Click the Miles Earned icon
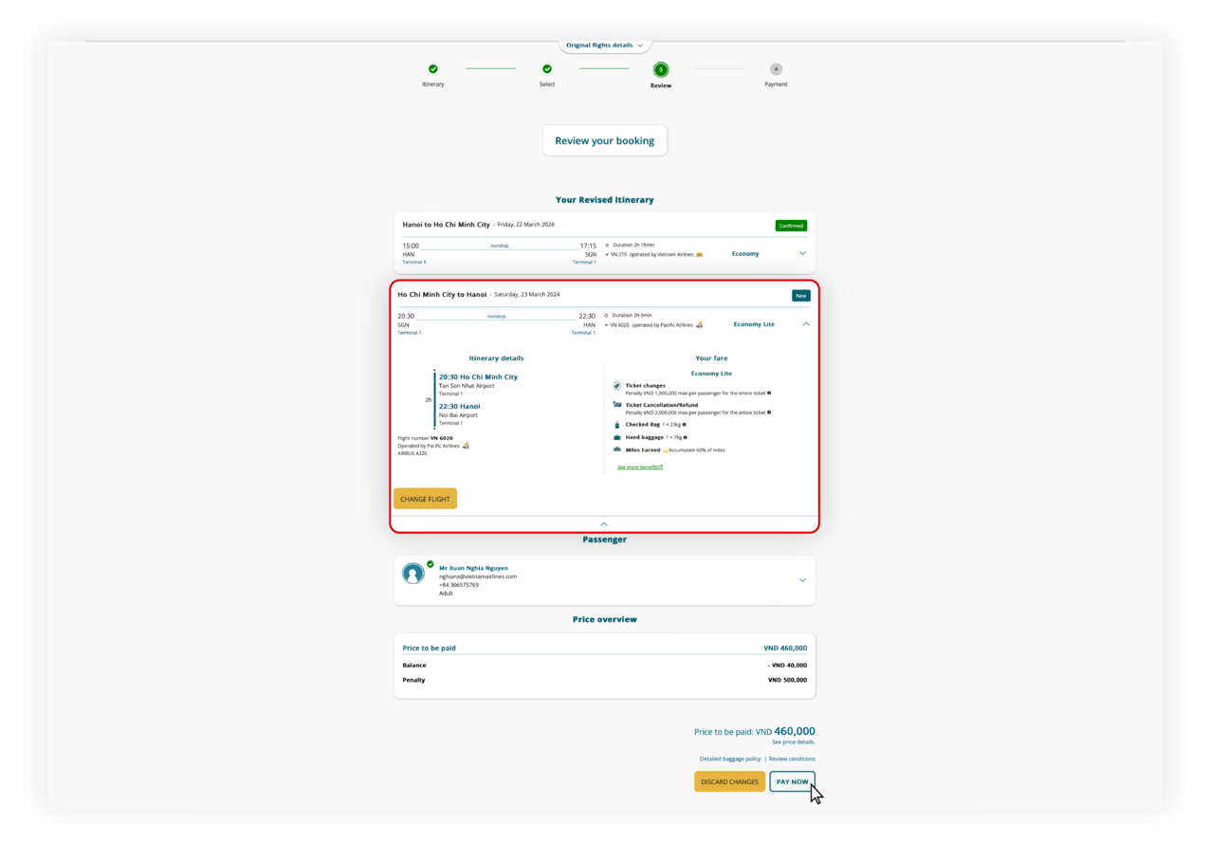This screenshot has height=842, width=1210. pyautogui.click(x=616, y=448)
